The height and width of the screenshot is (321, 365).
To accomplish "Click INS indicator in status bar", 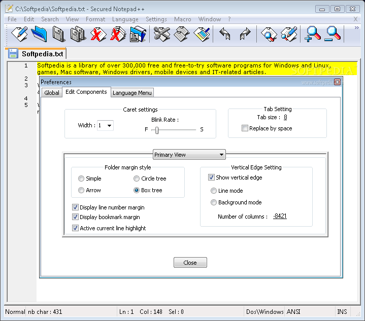I will pos(342,311).
